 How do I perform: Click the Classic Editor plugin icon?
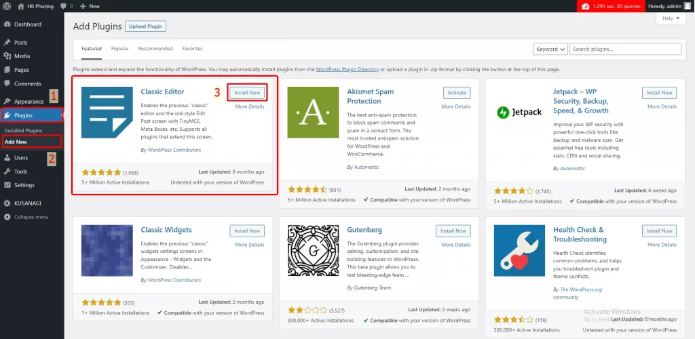[107, 113]
